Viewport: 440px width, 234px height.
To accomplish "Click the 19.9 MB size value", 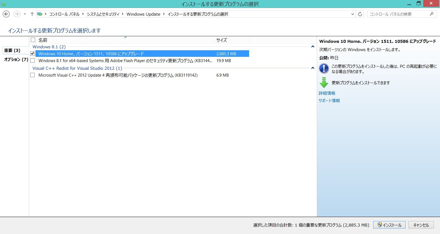I will [x=224, y=61].
